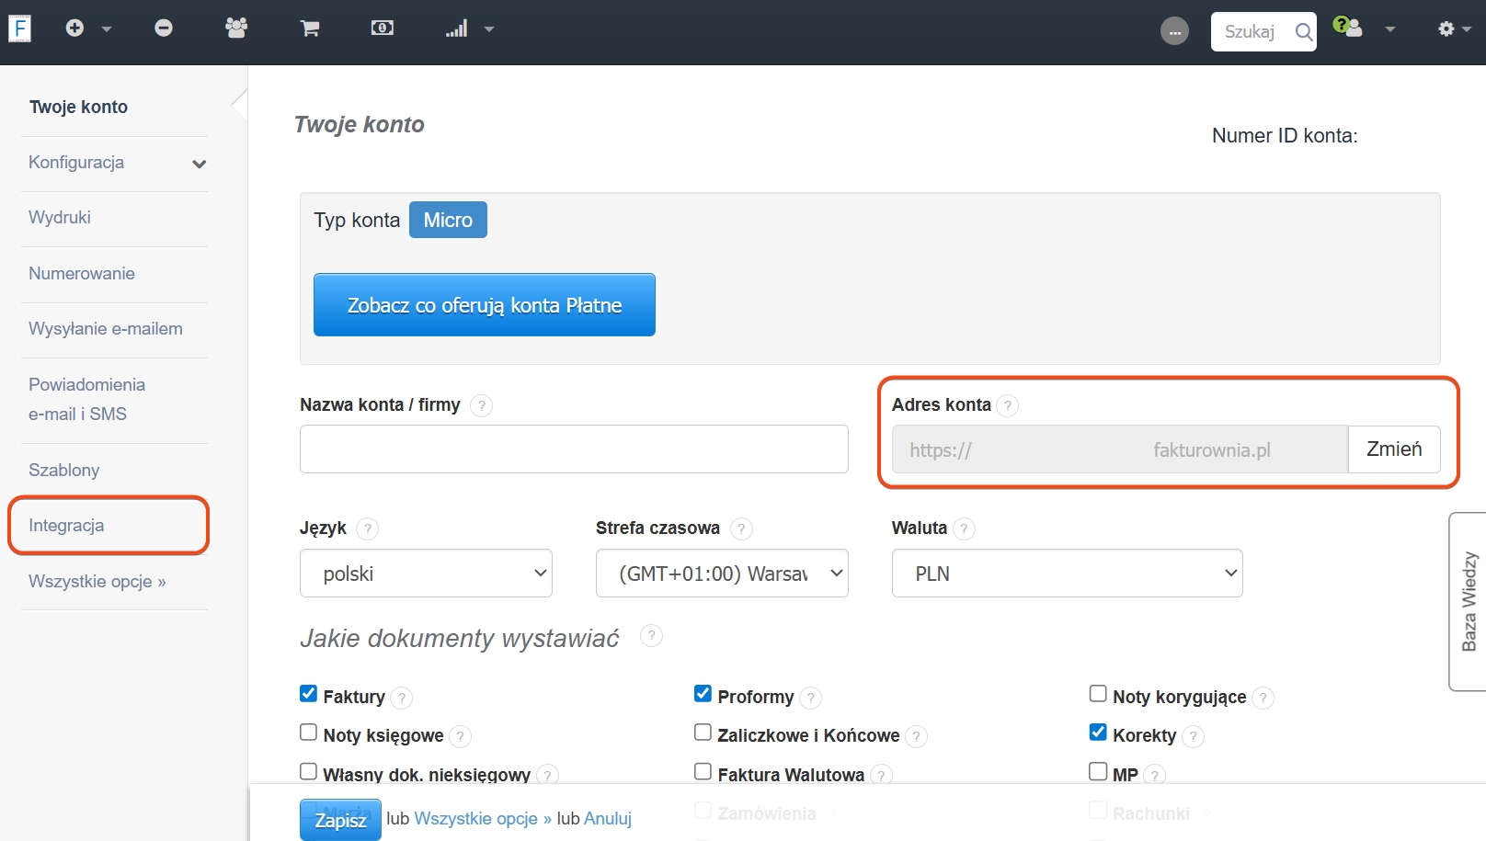Image resolution: width=1486 pixels, height=841 pixels.
Task: Expand the Konfiguracja sidebar section
Action: [115, 163]
